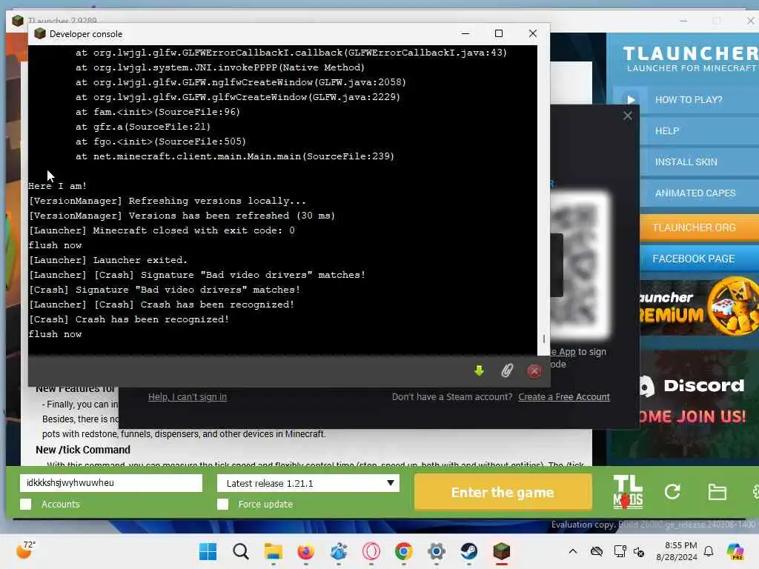The image size is (759, 569).
Task: Click the last "flush now" console line
Action: click(x=55, y=334)
